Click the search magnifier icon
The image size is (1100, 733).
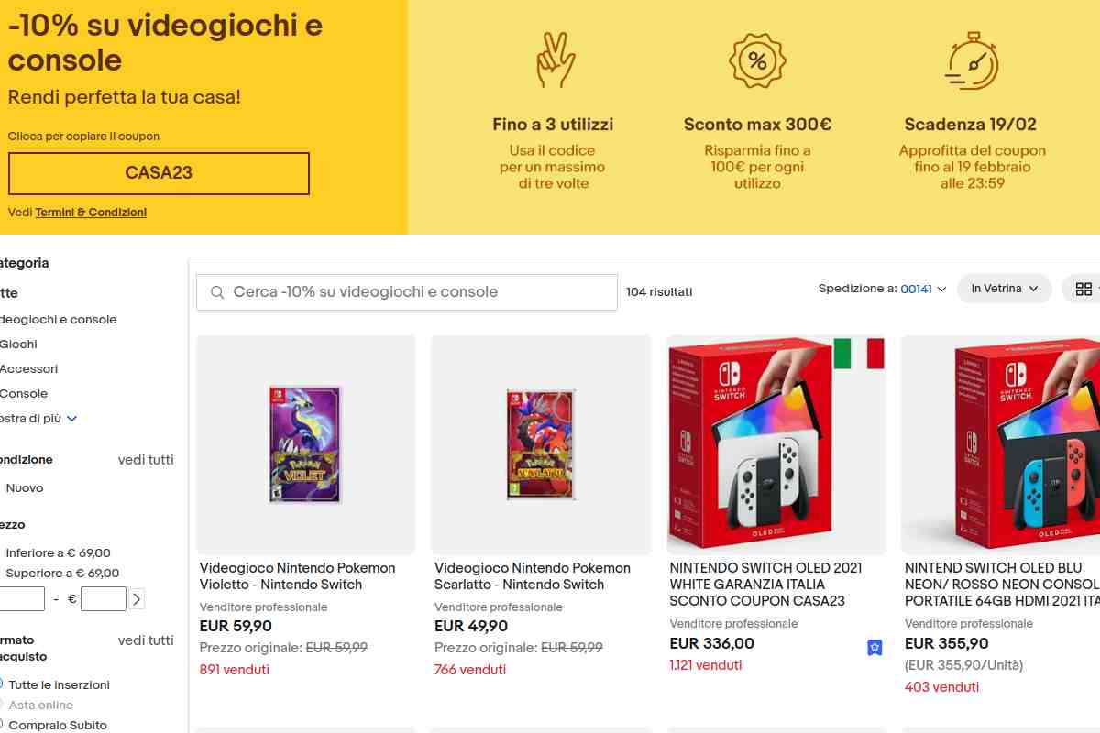pyautogui.click(x=217, y=292)
